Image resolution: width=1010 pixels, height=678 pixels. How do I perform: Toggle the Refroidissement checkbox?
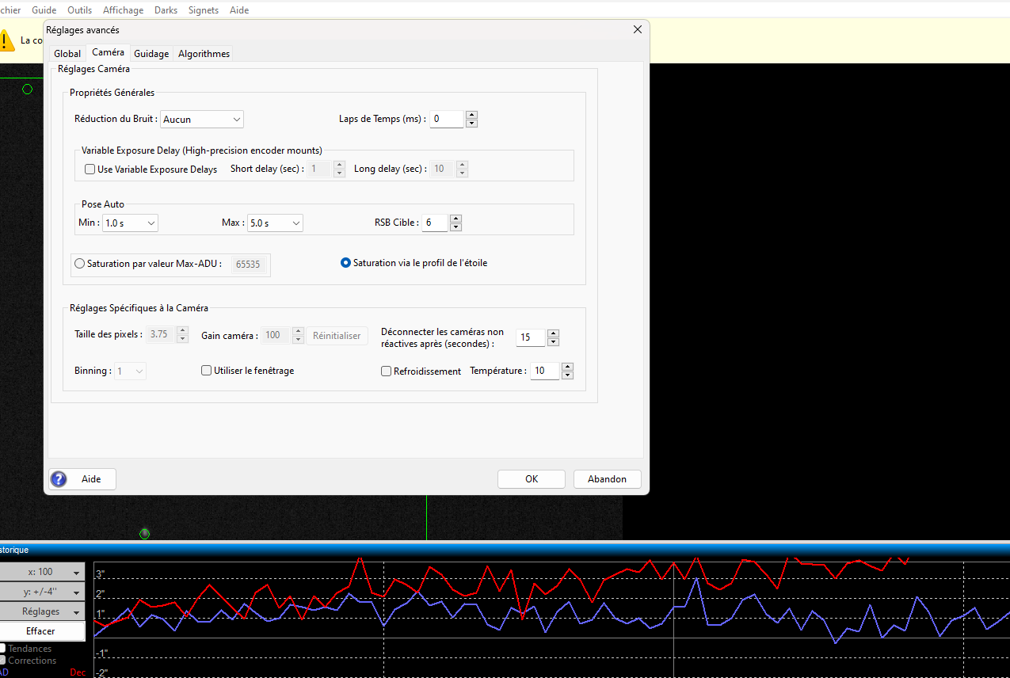tap(387, 371)
